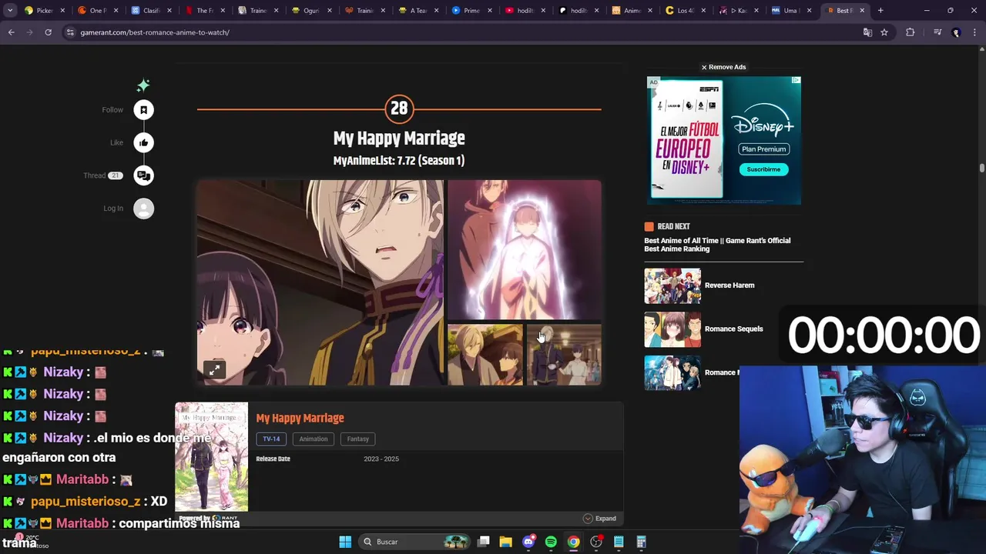Click the number 28 ranking badge
986x554 pixels.
pyautogui.click(x=399, y=108)
